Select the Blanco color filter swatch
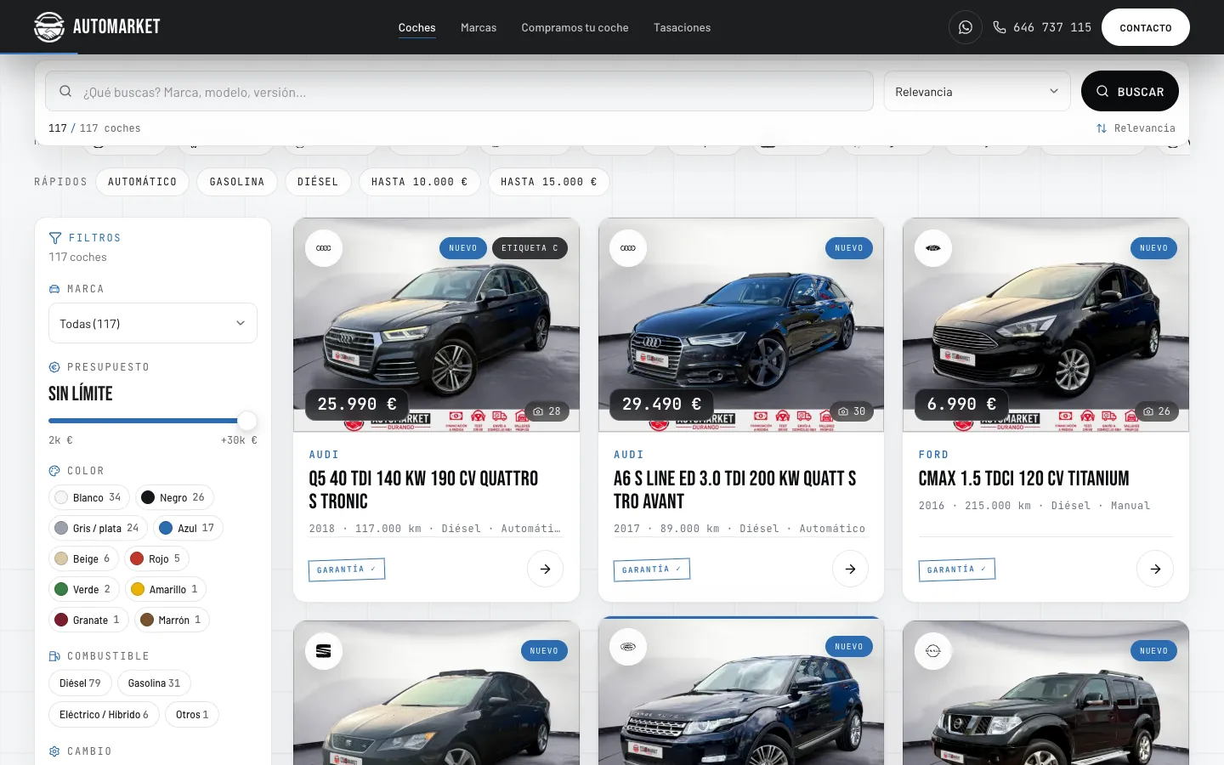 point(88,497)
